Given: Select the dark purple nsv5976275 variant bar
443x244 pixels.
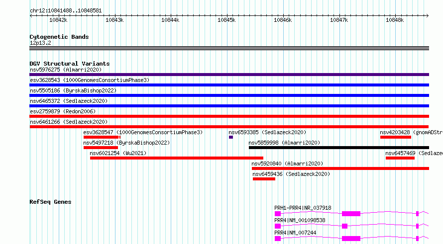Looking at the screenshot, I should point(229,75).
